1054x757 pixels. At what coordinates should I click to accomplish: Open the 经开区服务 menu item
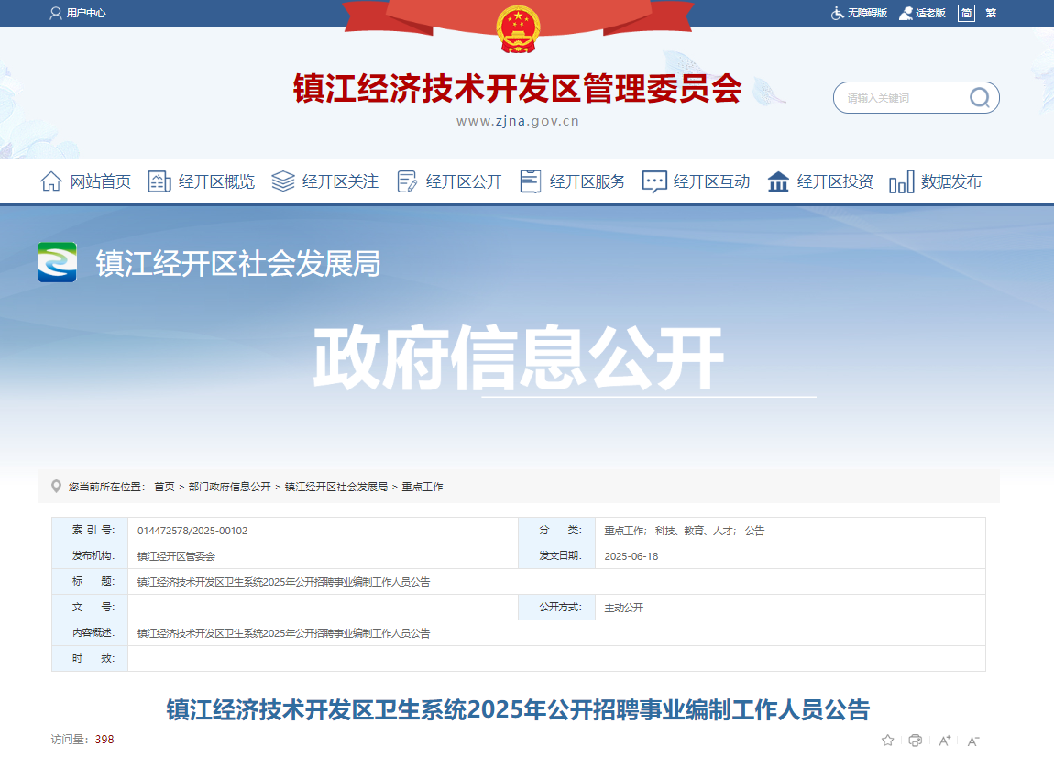tap(587, 181)
